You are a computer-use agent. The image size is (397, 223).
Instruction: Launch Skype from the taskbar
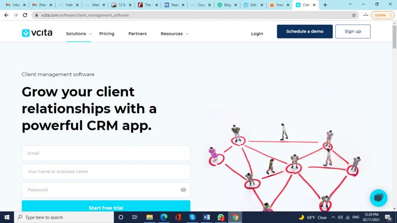[x=192, y=217]
